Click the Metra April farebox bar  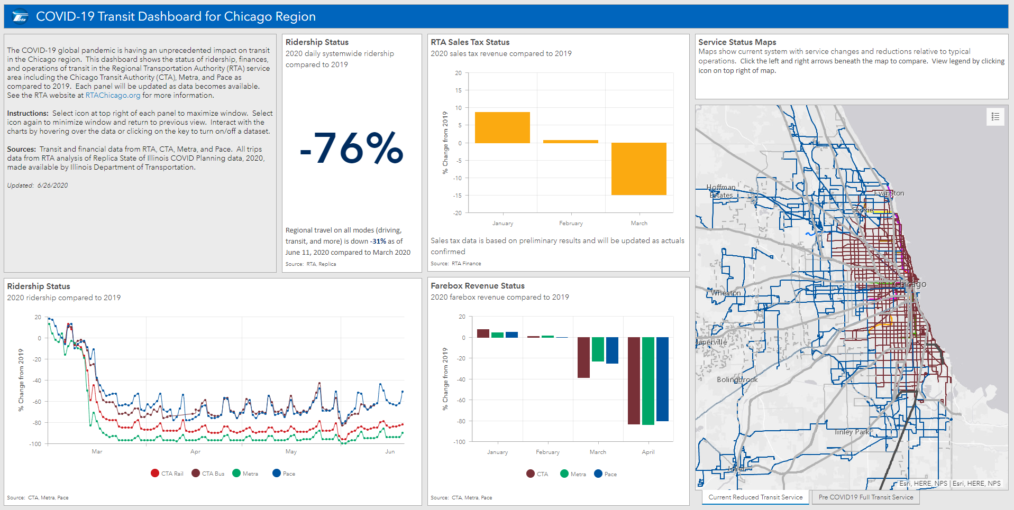(648, 381)
